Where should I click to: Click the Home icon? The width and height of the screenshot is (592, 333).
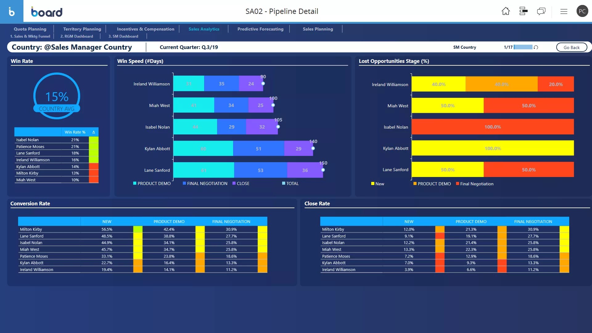click(x=506, y=11)
